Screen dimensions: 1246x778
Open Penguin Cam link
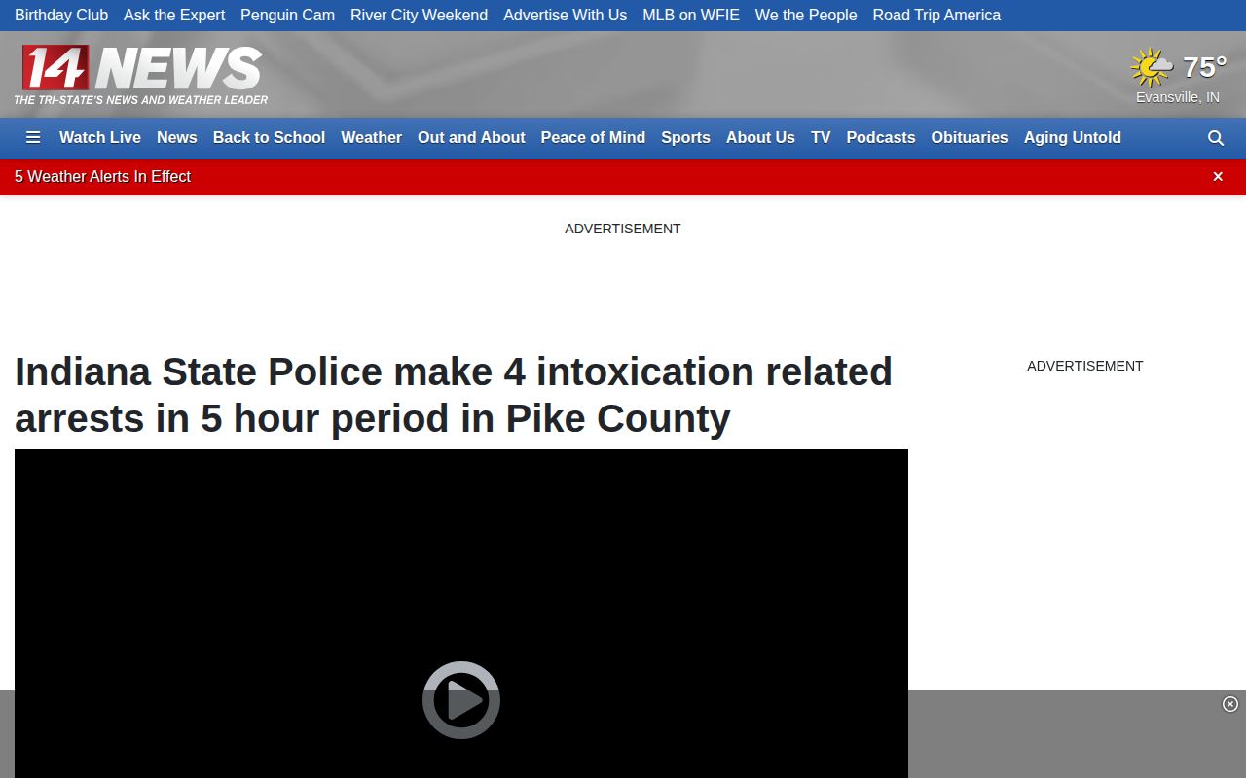pyautogui.click(x=287, y=16)
